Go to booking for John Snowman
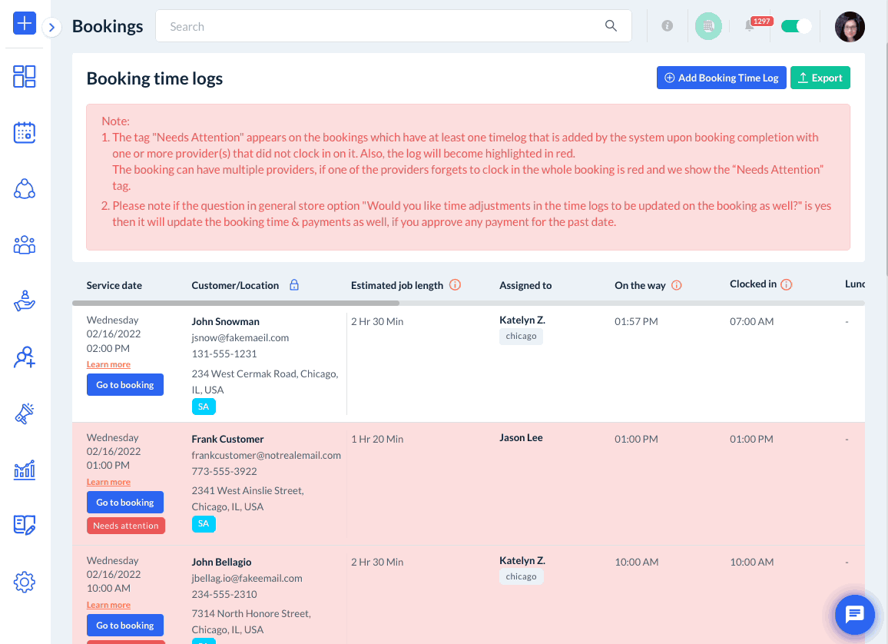 [125, 384]
